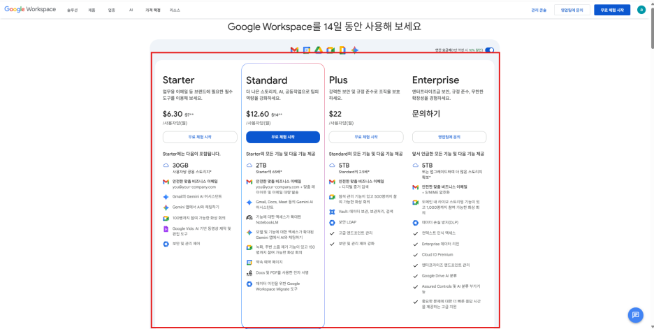Click Gmail icon in Standard feature list
Screen dimensions: 654x329
(x=249, y=182)
